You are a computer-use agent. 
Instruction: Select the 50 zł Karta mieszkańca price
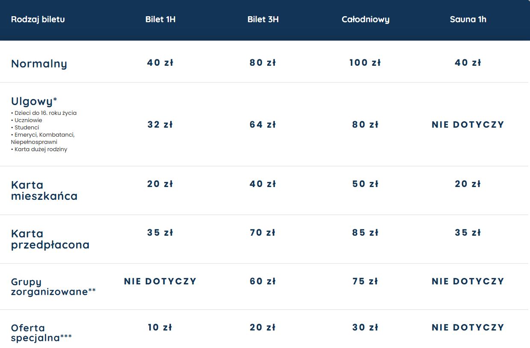coord(365,184)
